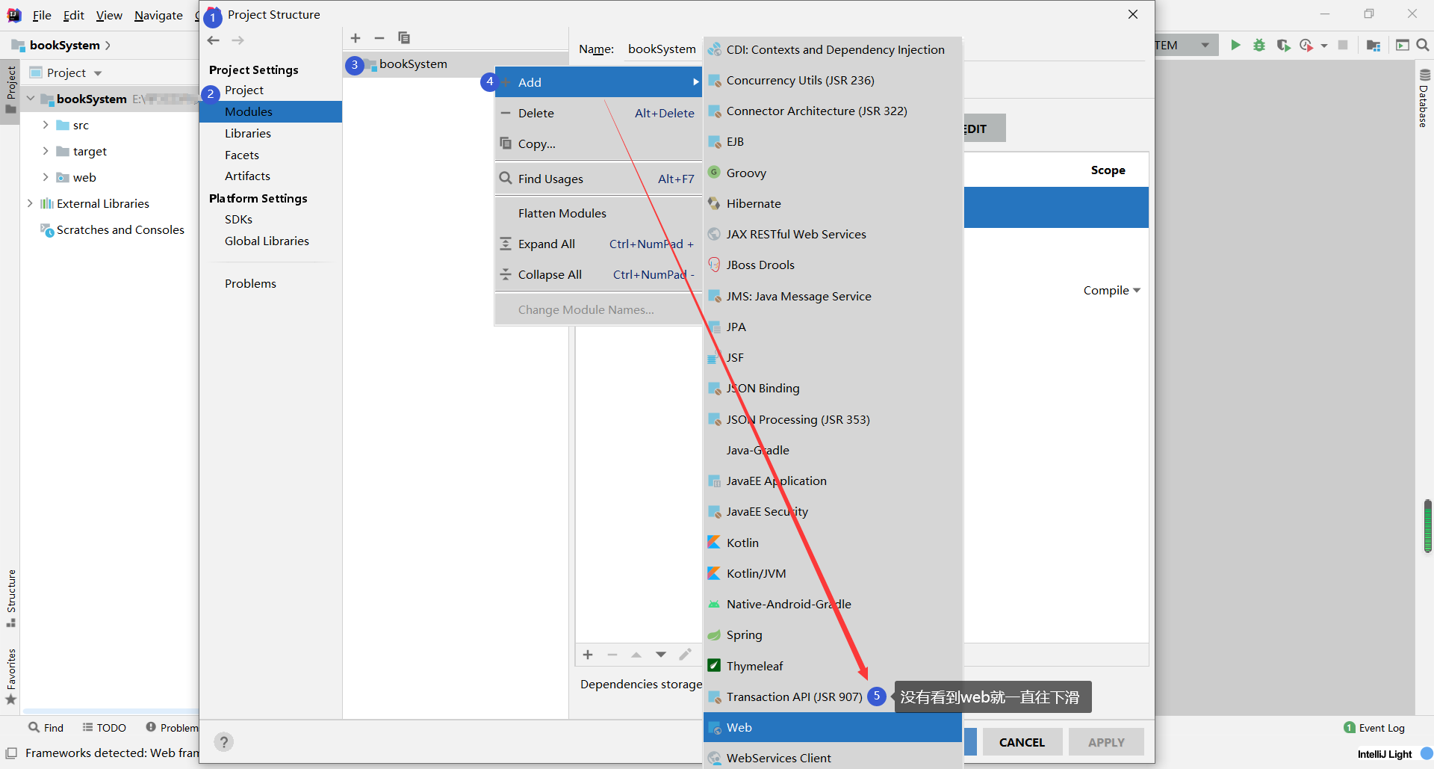Select Thymeleaf from the framework list
1434x769 pixels.
click(754, 665)
